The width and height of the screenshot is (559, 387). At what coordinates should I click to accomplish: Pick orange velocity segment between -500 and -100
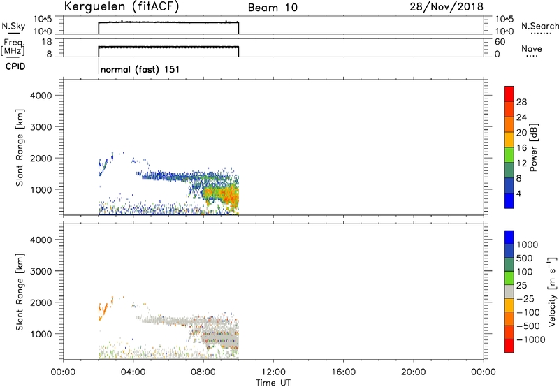[x=509, y=319]
